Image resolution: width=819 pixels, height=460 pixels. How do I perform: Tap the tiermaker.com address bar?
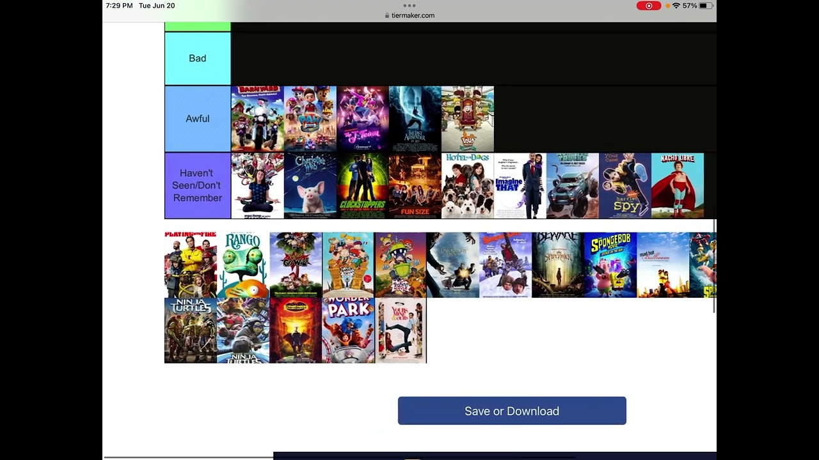pos(409,15)
